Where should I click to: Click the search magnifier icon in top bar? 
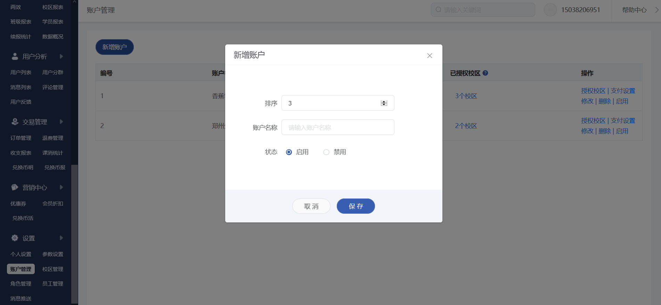tap(439, 10)
